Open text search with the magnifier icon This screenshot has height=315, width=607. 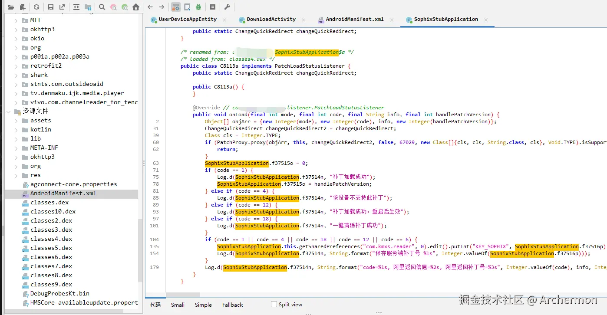point(102,7)
